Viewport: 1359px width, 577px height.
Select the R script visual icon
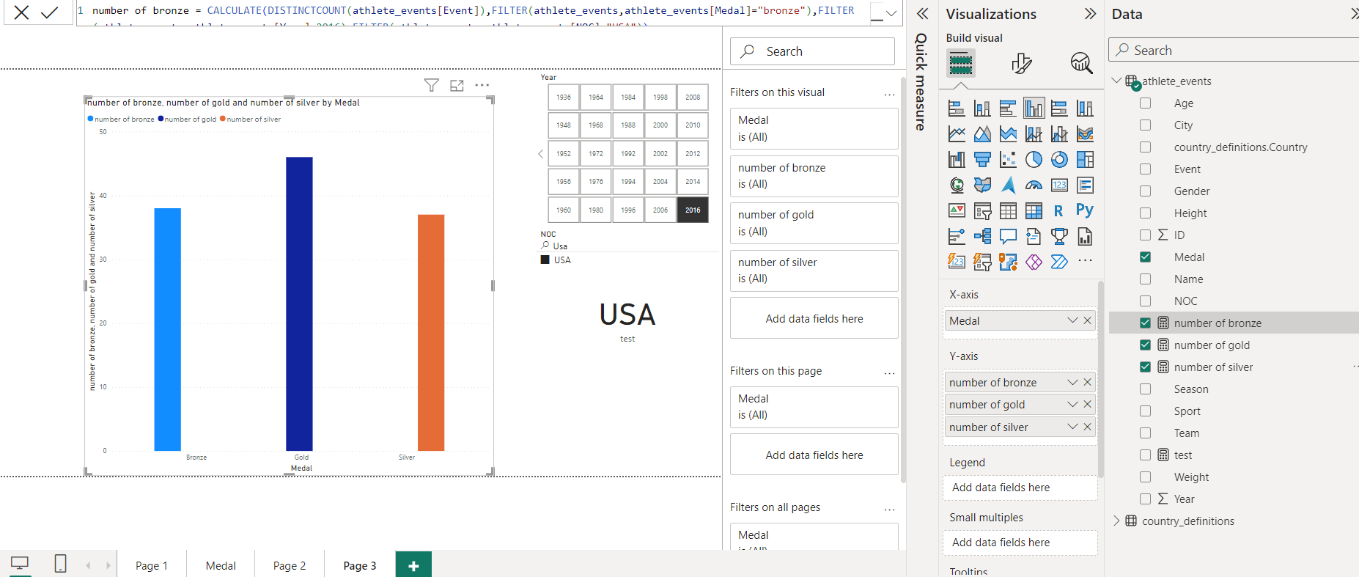(1058, 210)
